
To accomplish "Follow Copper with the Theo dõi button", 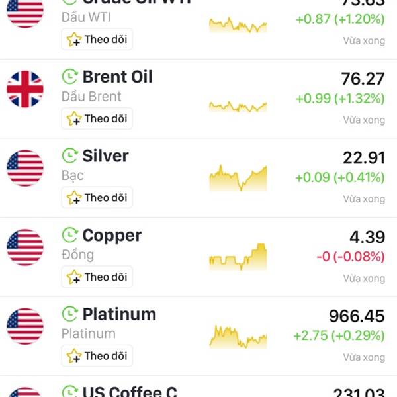I will pyautogui.click(x=97, y=277).
